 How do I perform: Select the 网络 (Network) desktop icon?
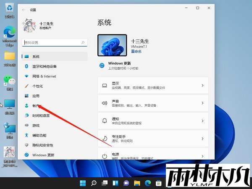pyautogui.click(x=10, y=131)
